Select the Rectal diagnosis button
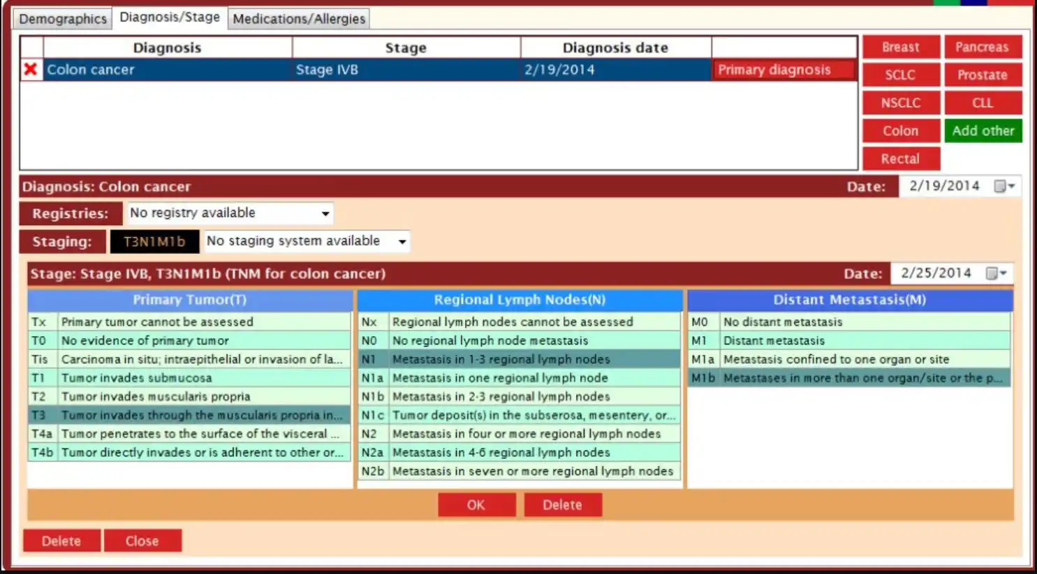Screen dimensions: 1037x574 click(900, 158)
